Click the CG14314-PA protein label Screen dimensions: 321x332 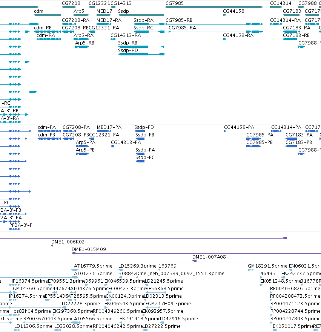(286, 127)
